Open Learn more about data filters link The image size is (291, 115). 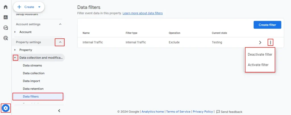click(142, 13)
